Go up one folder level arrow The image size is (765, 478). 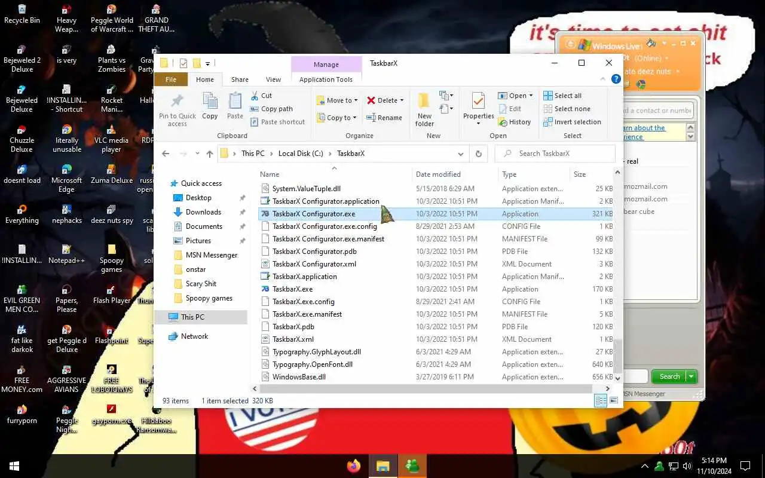point(210,154)
